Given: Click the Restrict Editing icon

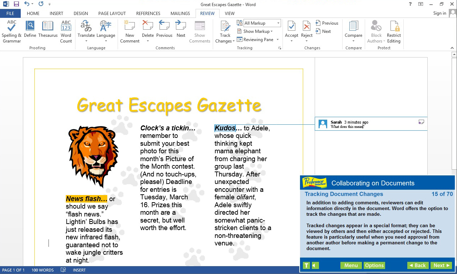Looking at the screenshot, I should (394, 31).
